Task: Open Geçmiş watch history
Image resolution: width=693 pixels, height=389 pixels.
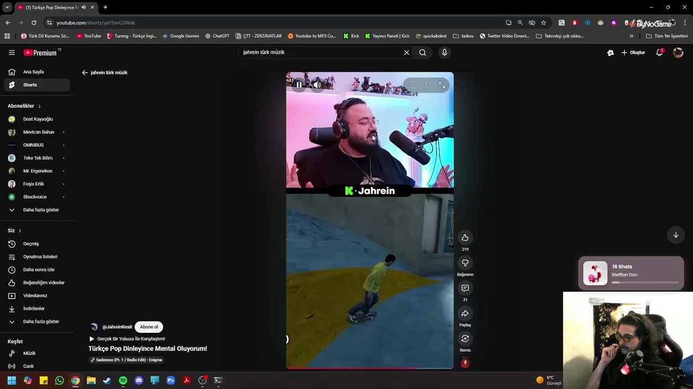Action: 37,244
